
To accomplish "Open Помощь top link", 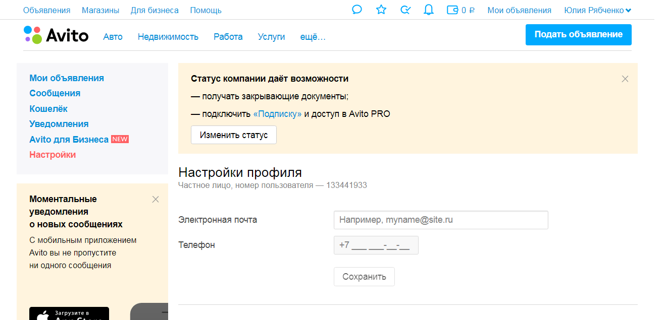I will coord(206,10).
